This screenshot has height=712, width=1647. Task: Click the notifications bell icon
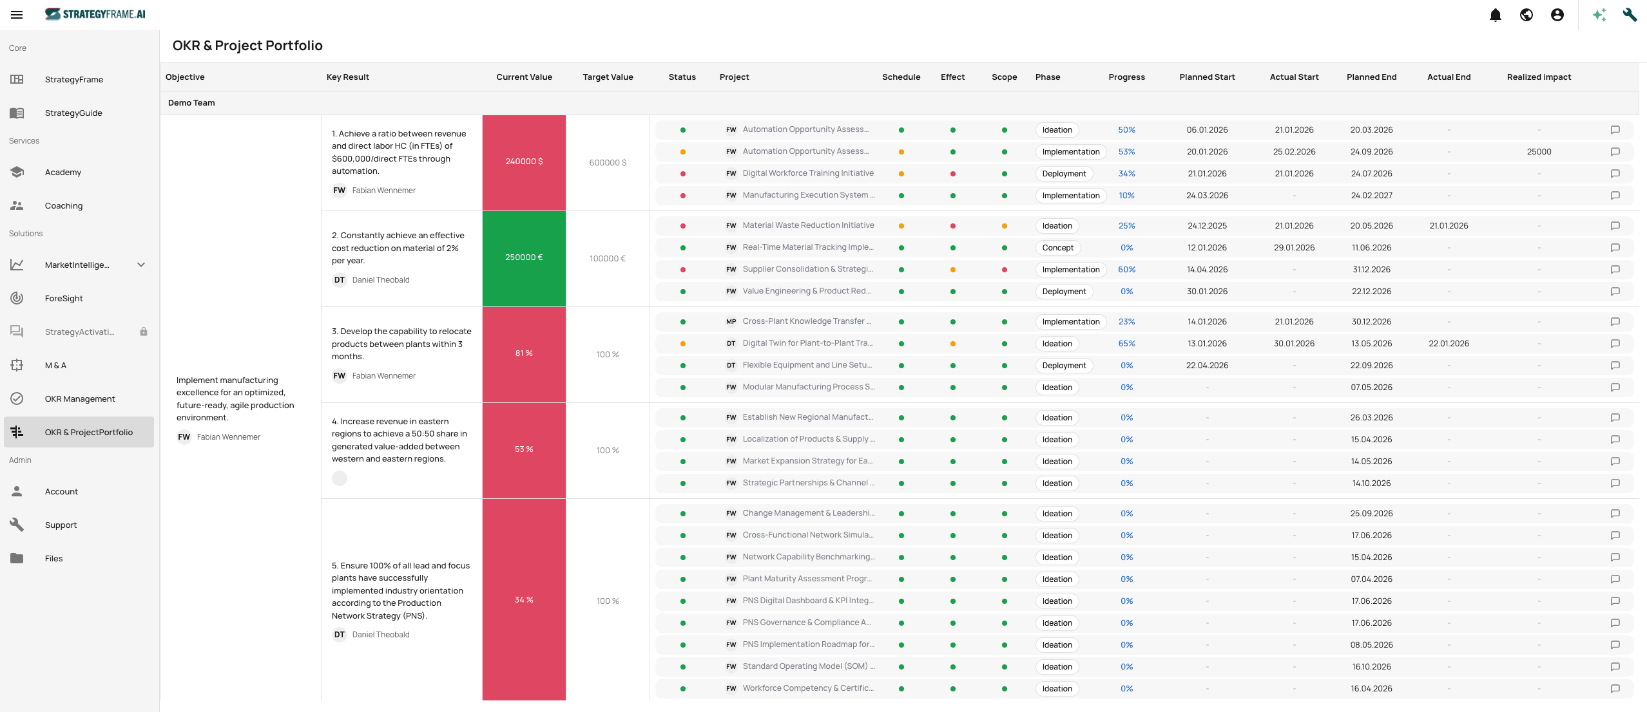coord(1496,15)
